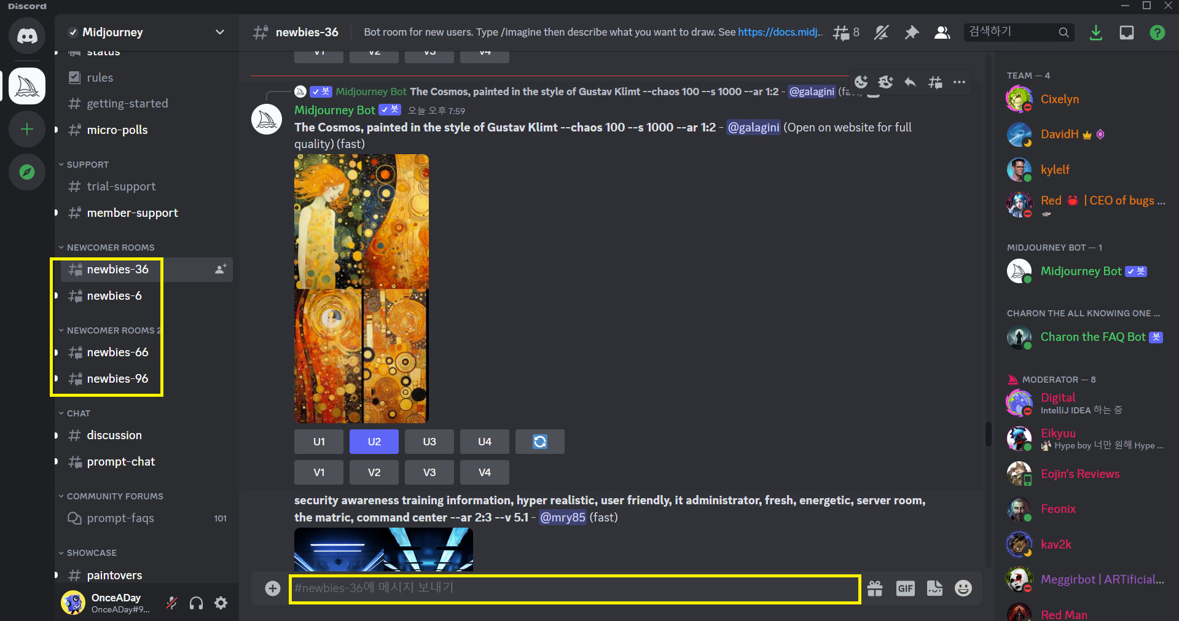Click the highlighted U2 button
1179x621 pixels.
click(374, 442)
